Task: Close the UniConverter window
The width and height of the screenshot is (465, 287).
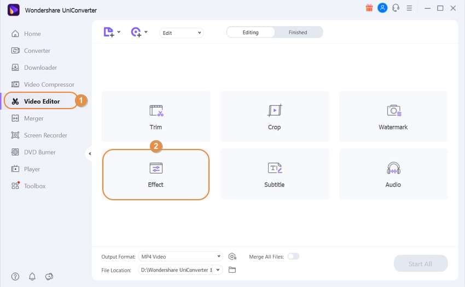Action: point(453,8)
